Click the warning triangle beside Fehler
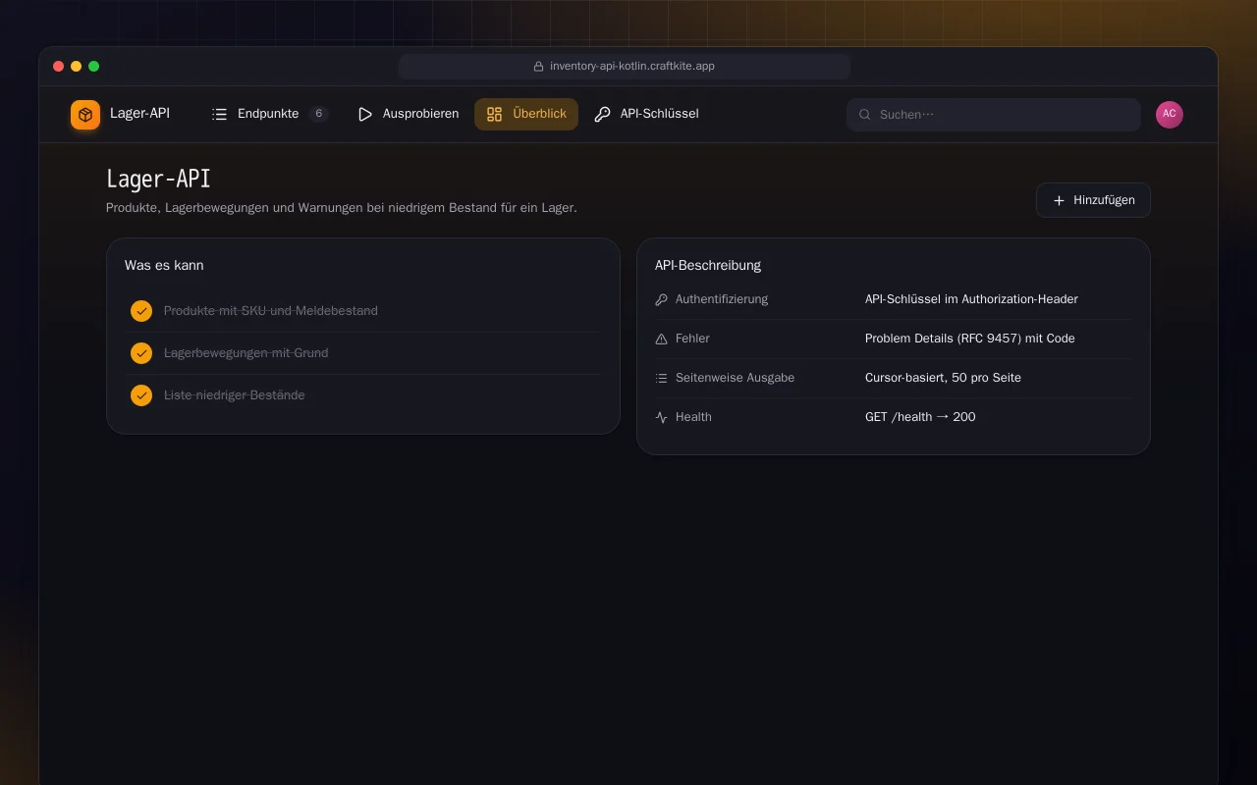Image resolution: width=1257 pixels, height=785 pixels. point(661,339)
